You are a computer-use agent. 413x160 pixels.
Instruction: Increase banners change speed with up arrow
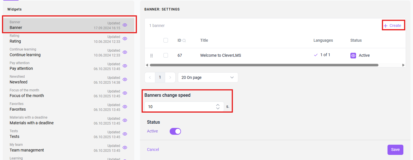click(x=218, y=105)
